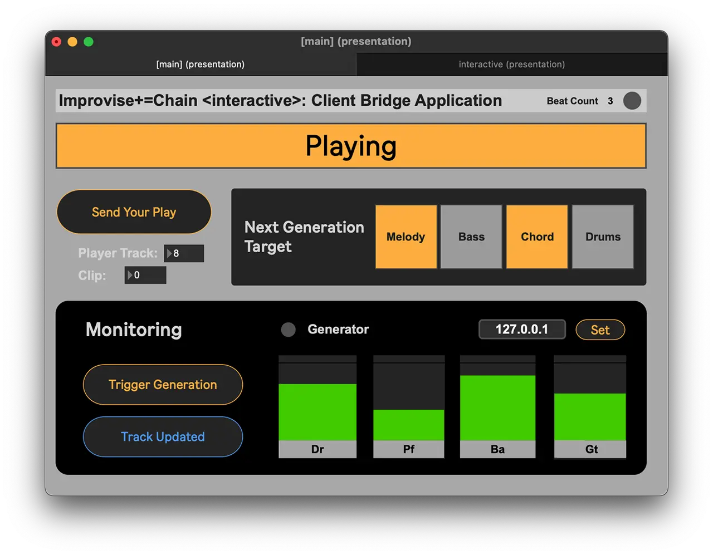Click the Trigger Generation button

click(163, 385)
